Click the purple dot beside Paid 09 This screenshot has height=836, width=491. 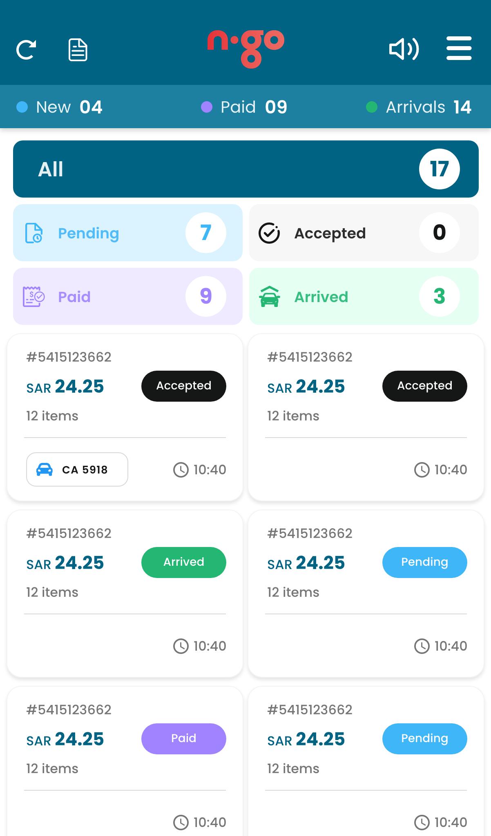207,107
